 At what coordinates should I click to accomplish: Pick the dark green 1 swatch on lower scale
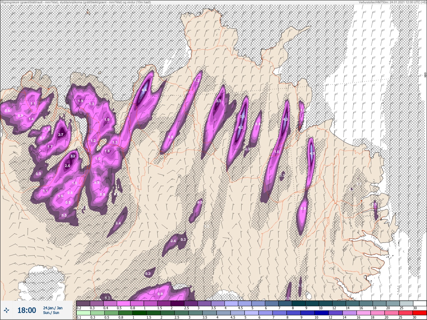(x=139, y=313)
